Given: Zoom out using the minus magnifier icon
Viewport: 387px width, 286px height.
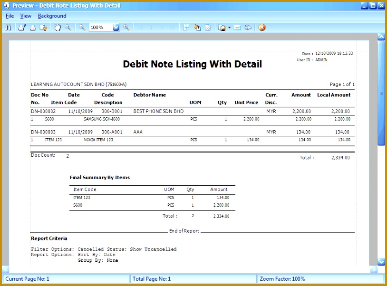Looking at the screenshot, I should coord(81,27).
